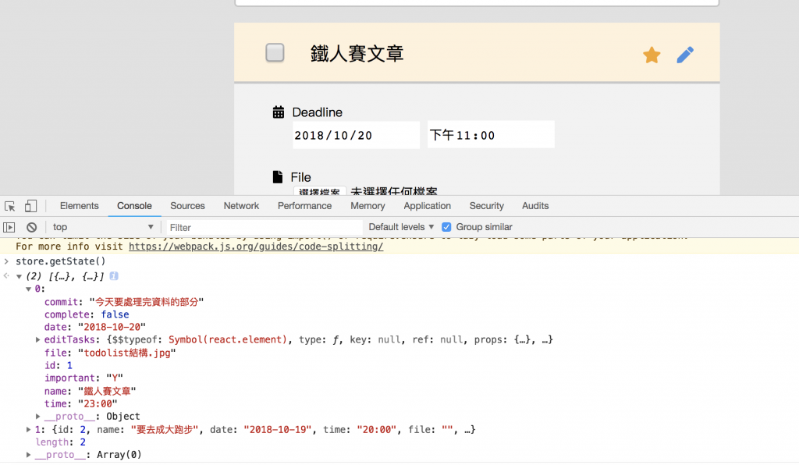This screenshot has width=799, height=465.
Task: Open the Default levels dropdown
Action: [401, 227]
